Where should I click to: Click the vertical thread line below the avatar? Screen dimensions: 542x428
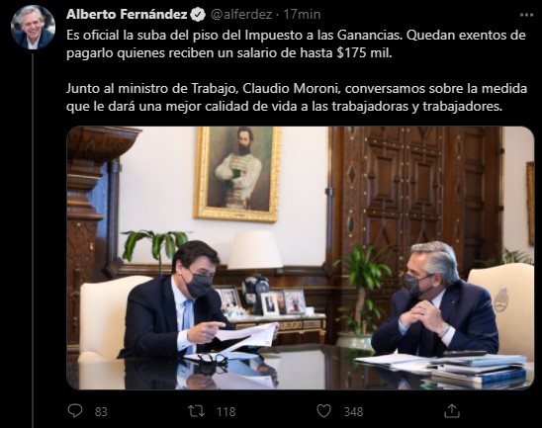click(33, 240)
